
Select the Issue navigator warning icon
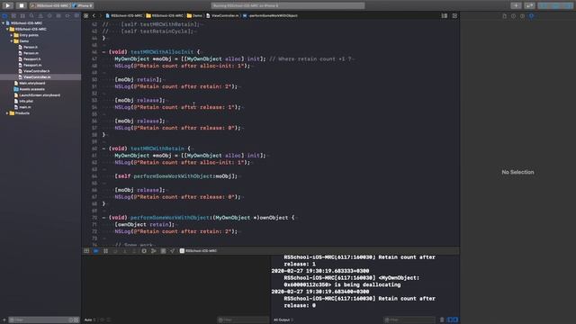click(40, 16)
